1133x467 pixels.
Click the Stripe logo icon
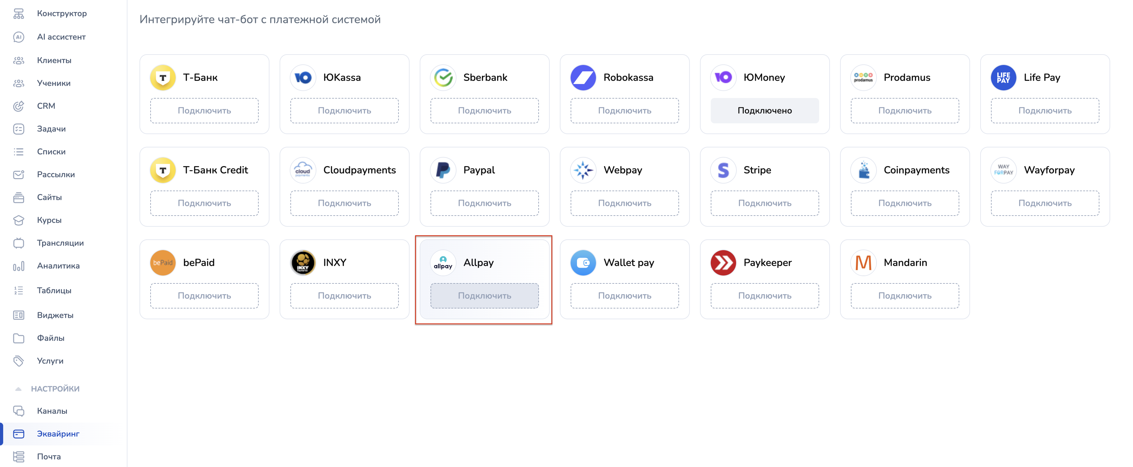coord(723,170)
